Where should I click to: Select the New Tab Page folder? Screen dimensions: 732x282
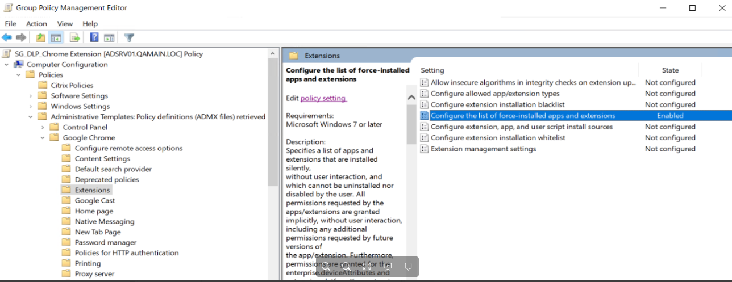(98, 232)
